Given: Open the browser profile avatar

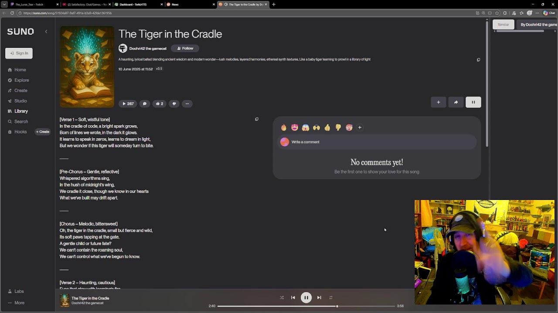Looking at the screenshot, I should (530, 13).
